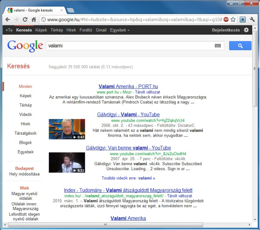Click the Google settings gear icon

246,30
